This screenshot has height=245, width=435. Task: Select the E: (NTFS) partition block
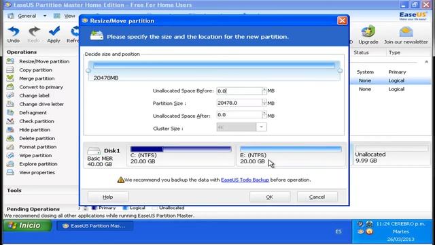(x=290, y=155)
